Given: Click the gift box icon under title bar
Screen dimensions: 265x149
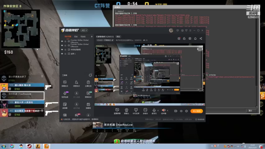Looking at the screenshot, I should tap(179, 38).
